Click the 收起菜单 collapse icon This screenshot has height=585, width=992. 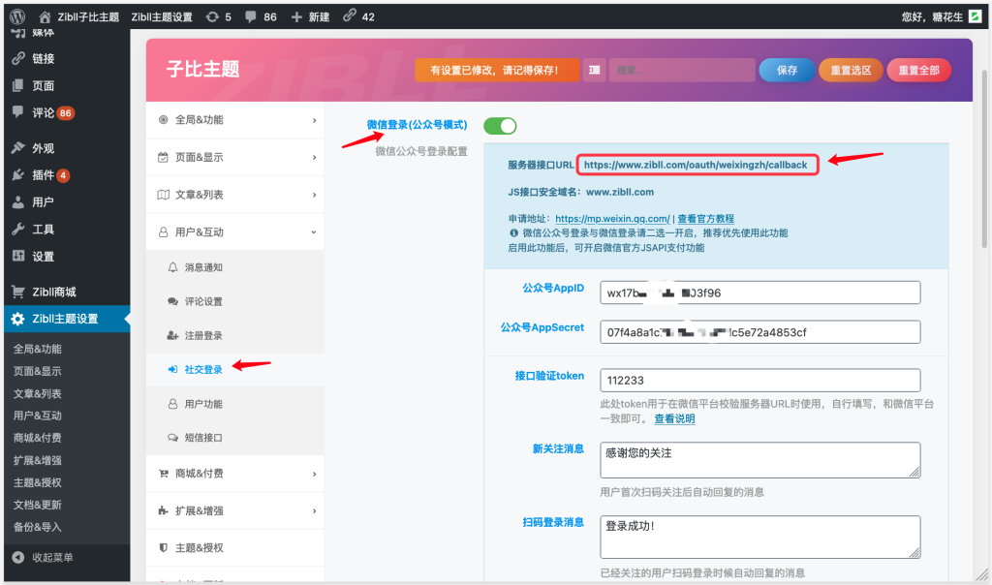coord(17,557)
